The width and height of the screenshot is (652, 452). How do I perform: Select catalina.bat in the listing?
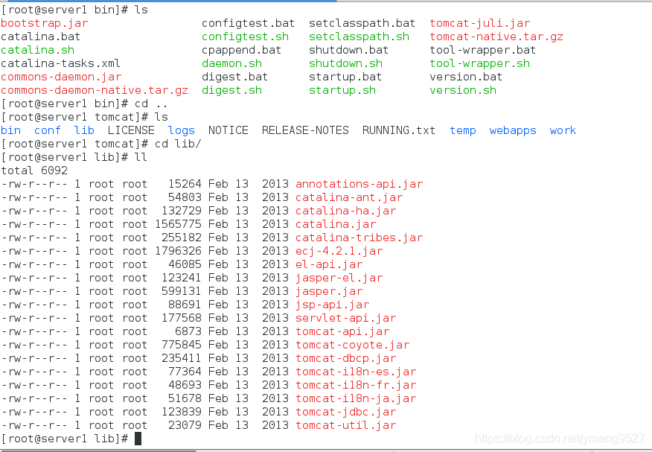[41, 36]
